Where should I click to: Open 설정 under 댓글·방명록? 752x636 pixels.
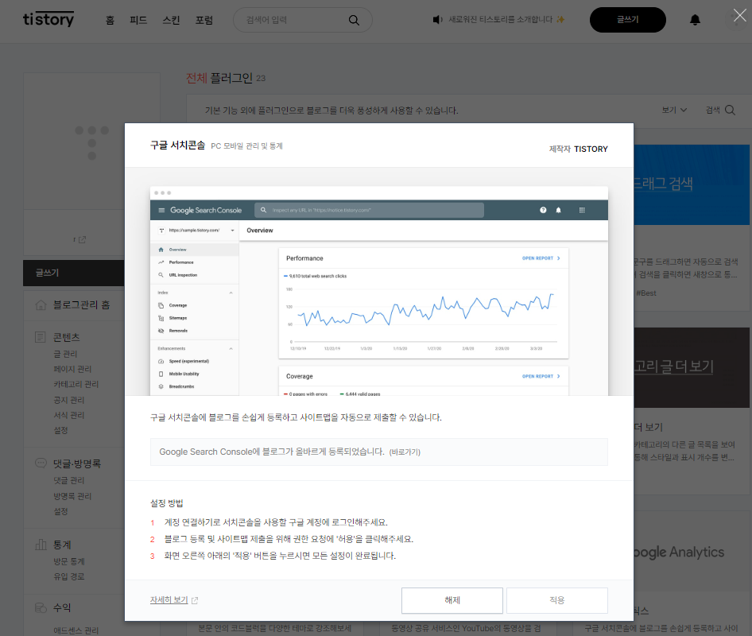60,511
